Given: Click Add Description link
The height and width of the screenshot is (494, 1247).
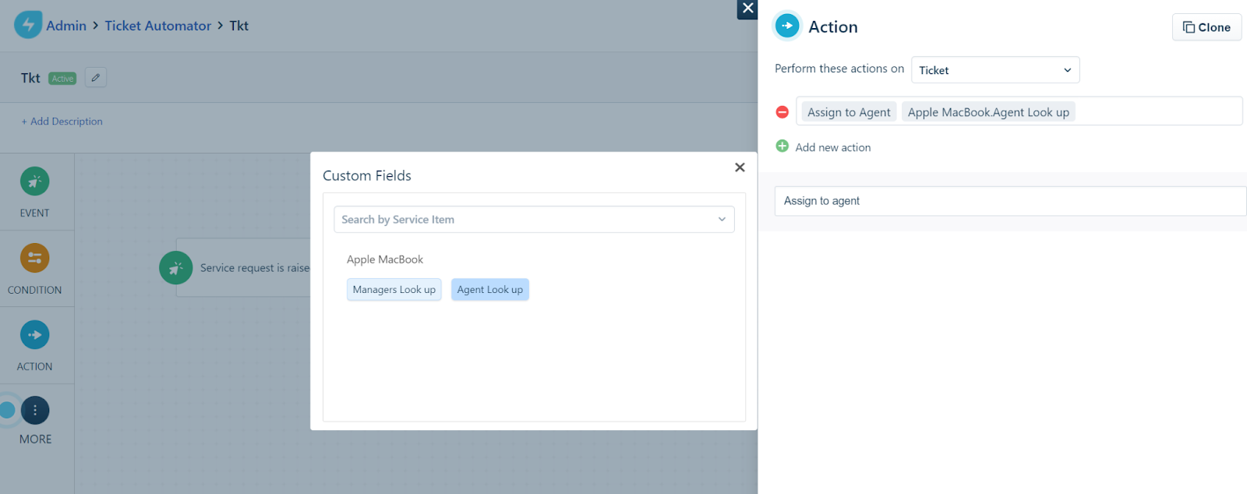Looking at the screenshot, I should coord(62,122).
